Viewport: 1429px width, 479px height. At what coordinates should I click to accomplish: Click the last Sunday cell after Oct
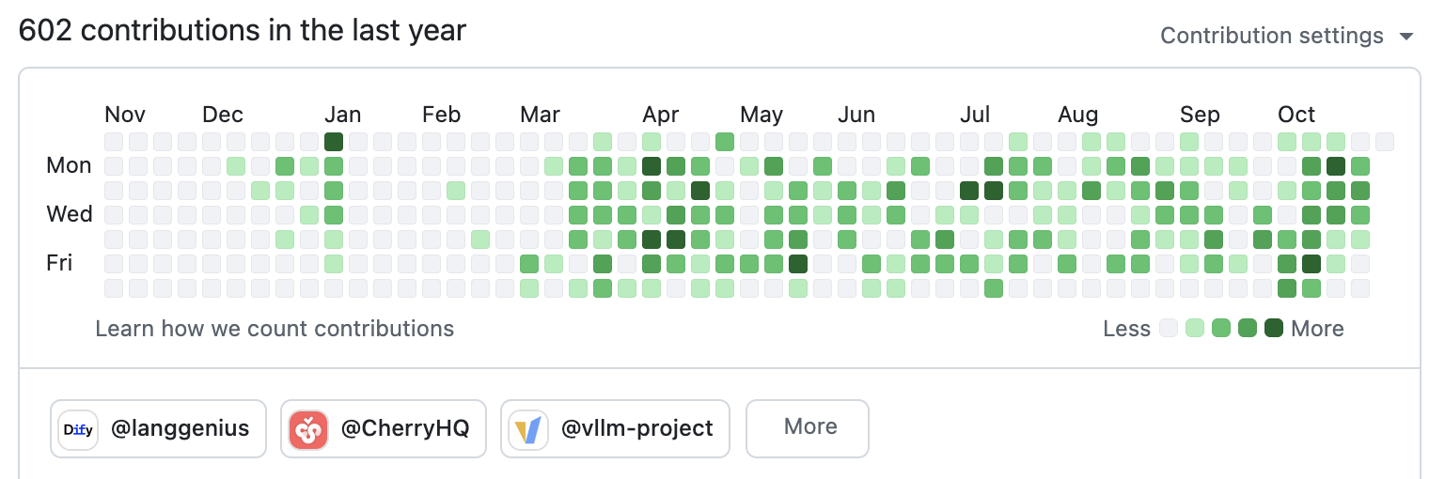coord(1385,142)
